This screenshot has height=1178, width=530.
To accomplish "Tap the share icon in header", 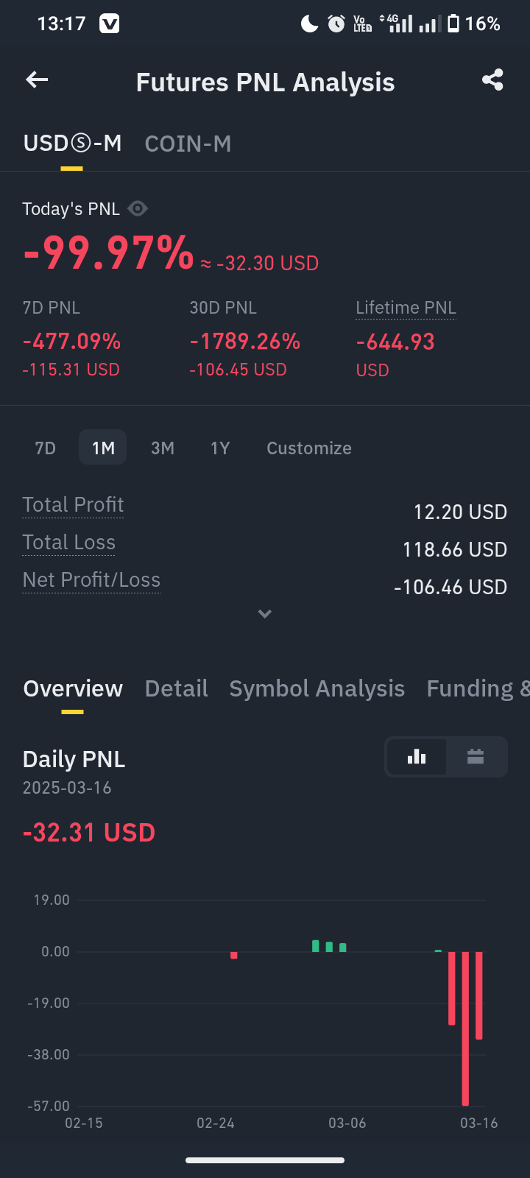I will [492, 80].
